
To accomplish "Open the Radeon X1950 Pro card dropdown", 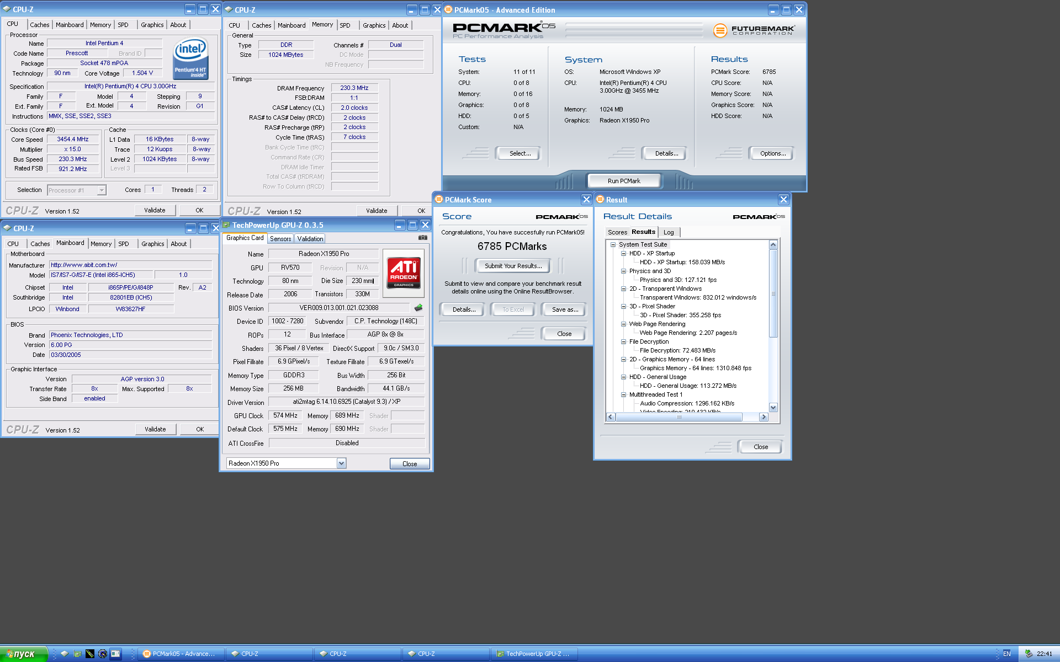I will [x=341, y=463].
